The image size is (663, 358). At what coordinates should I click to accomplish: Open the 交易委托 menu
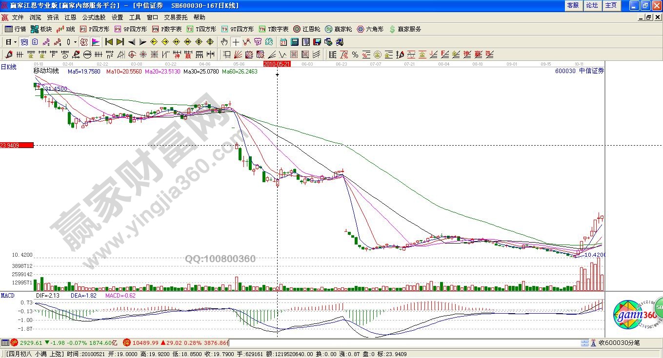pos(175,17)
